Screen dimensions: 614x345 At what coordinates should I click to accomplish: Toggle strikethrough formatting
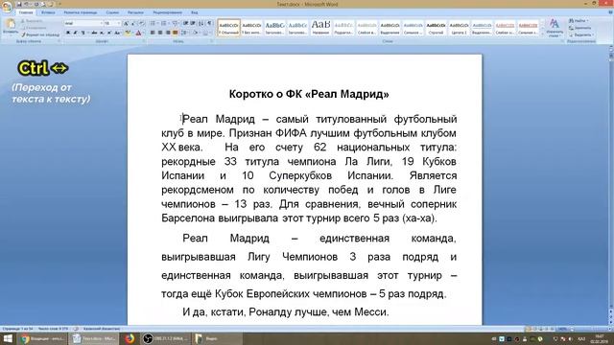pyautogui.click(x=94, y=33)
